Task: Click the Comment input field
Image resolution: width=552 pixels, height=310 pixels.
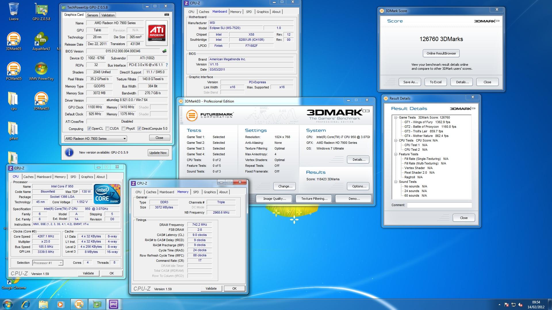Action: click(439, 205)
